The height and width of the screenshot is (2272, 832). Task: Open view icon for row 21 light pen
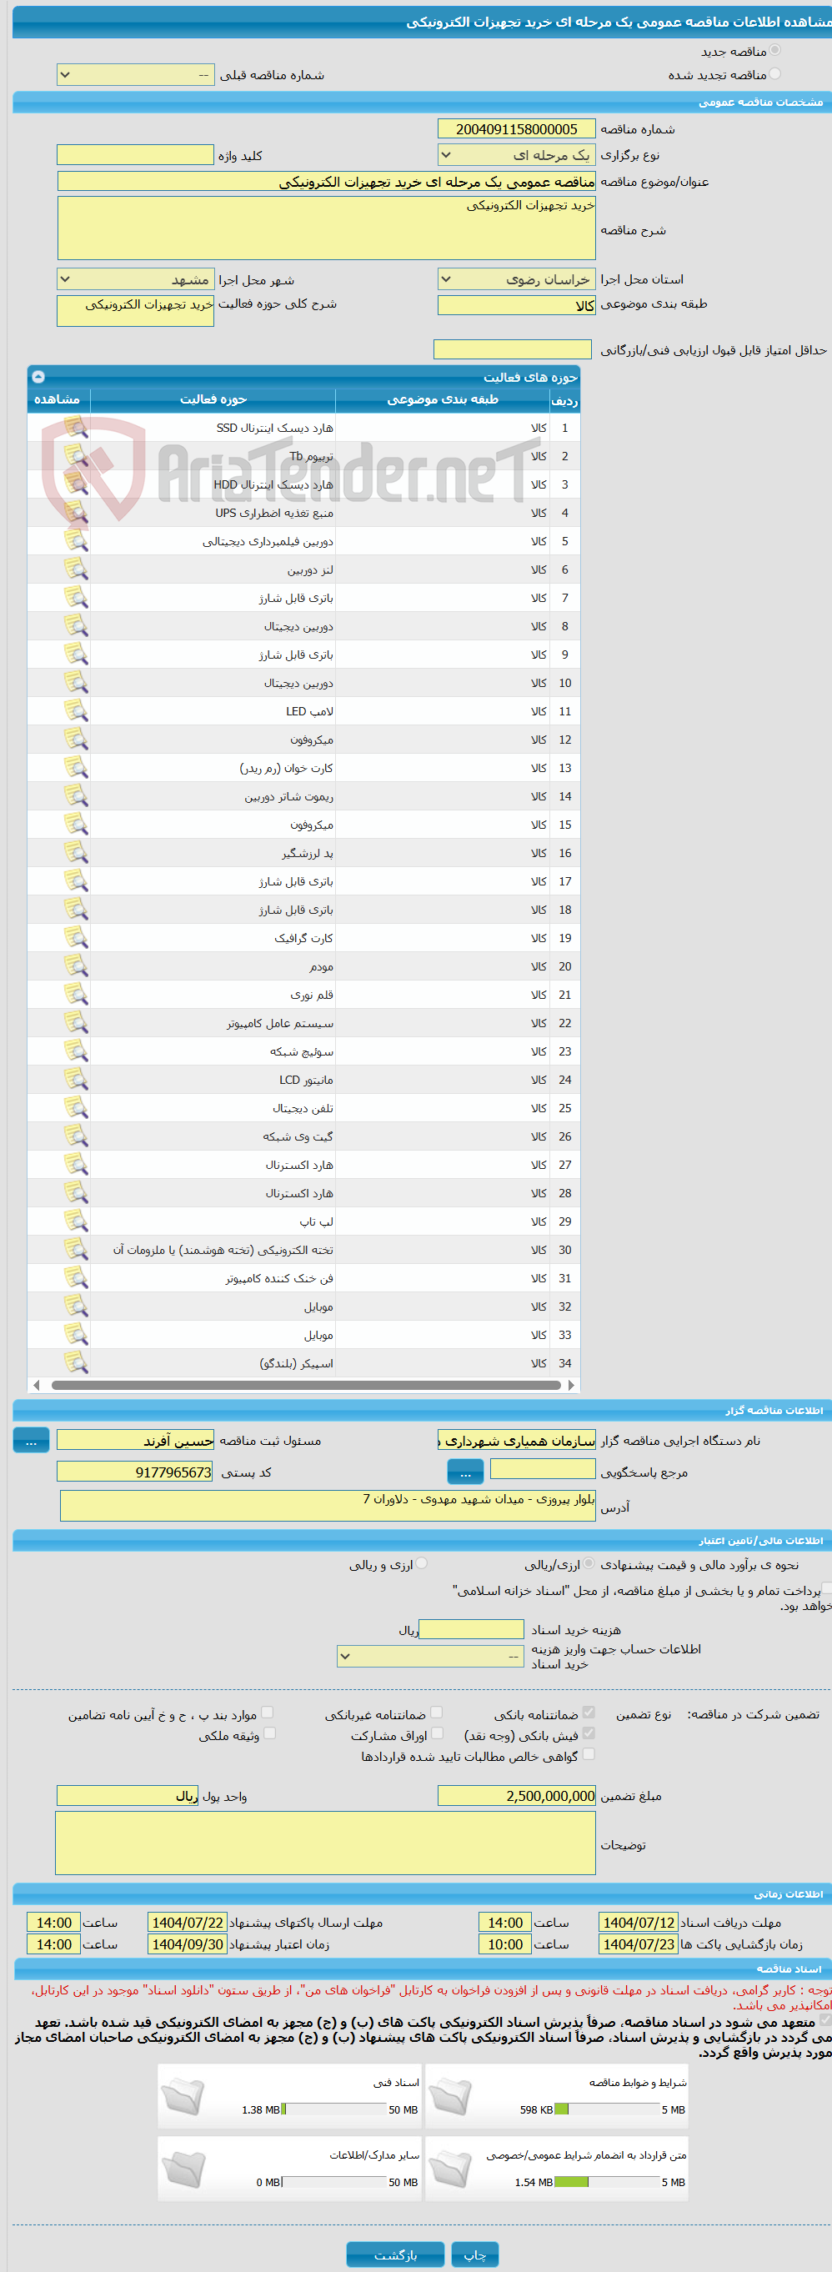click(76, 994)
